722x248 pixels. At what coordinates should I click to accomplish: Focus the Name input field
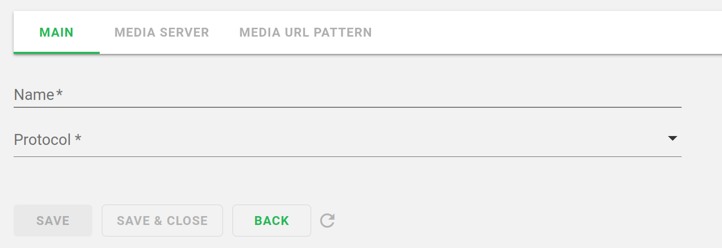[x=346, y=95]
